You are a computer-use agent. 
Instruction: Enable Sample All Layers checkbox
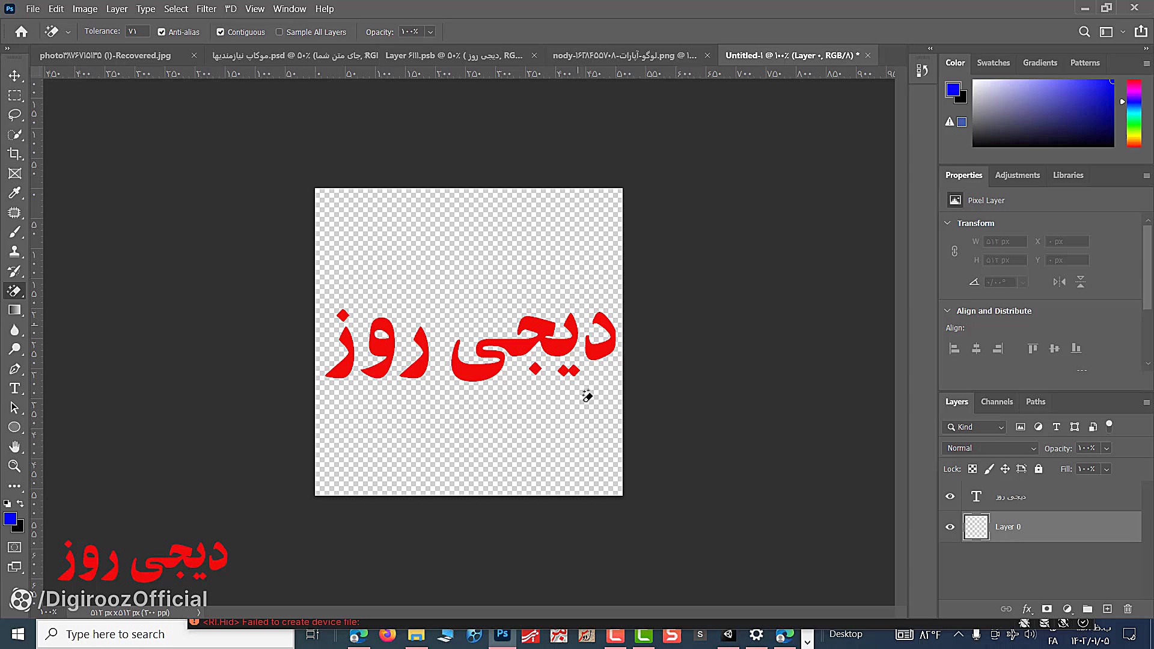point(279,32)
